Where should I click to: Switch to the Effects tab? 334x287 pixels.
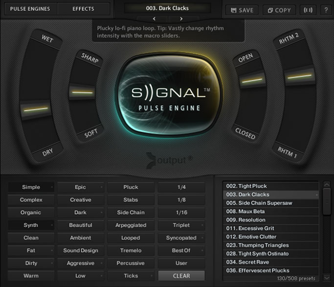click(x=83, y=9)
